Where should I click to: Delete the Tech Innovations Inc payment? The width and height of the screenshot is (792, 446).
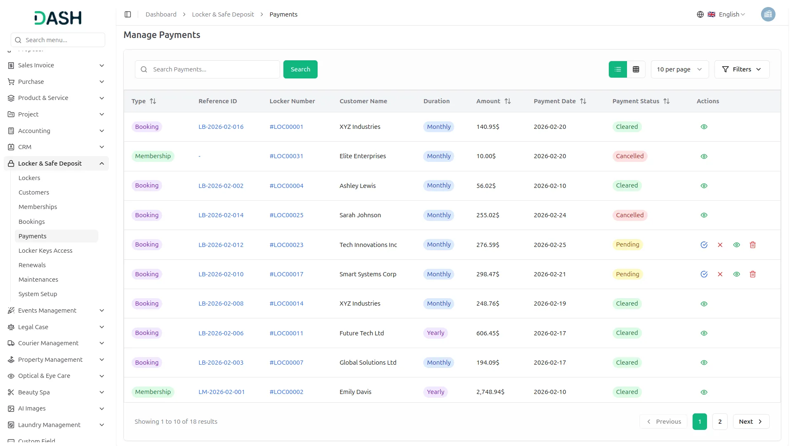point(753,244)
